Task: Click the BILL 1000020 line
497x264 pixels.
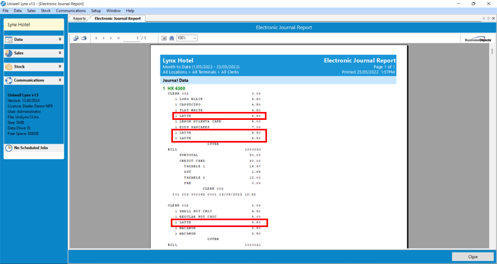Action: coord(214,149)
